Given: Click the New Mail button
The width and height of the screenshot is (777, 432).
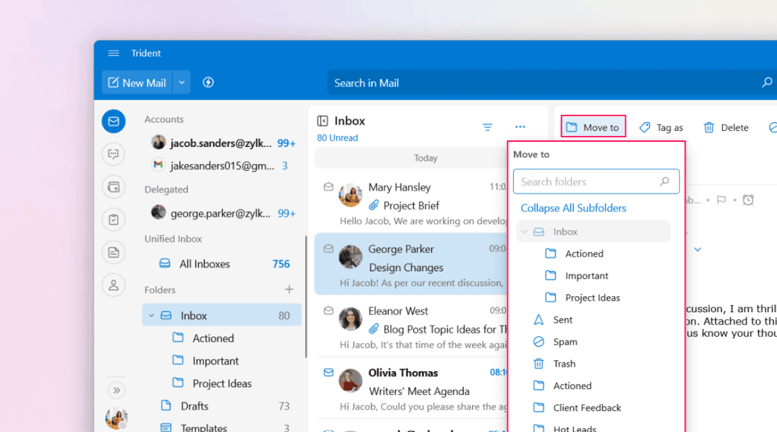Looking at the screenshot, I should coord(137,83).
